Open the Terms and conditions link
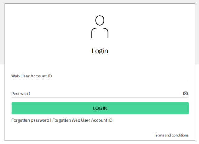The height and width of the screenshot is (144, 199). (x=171, y=135)
